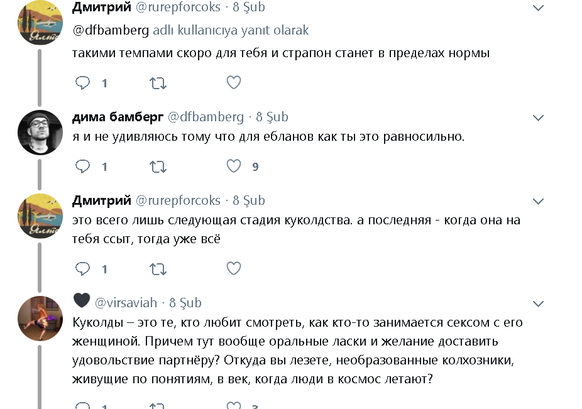
Task: View дима бамберг's profile avatar
Action: [x=40, y=132]
